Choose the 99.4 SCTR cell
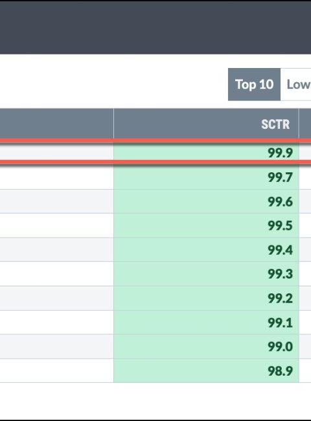The height and width of the screenshot is (421, 311). (206, 250)
